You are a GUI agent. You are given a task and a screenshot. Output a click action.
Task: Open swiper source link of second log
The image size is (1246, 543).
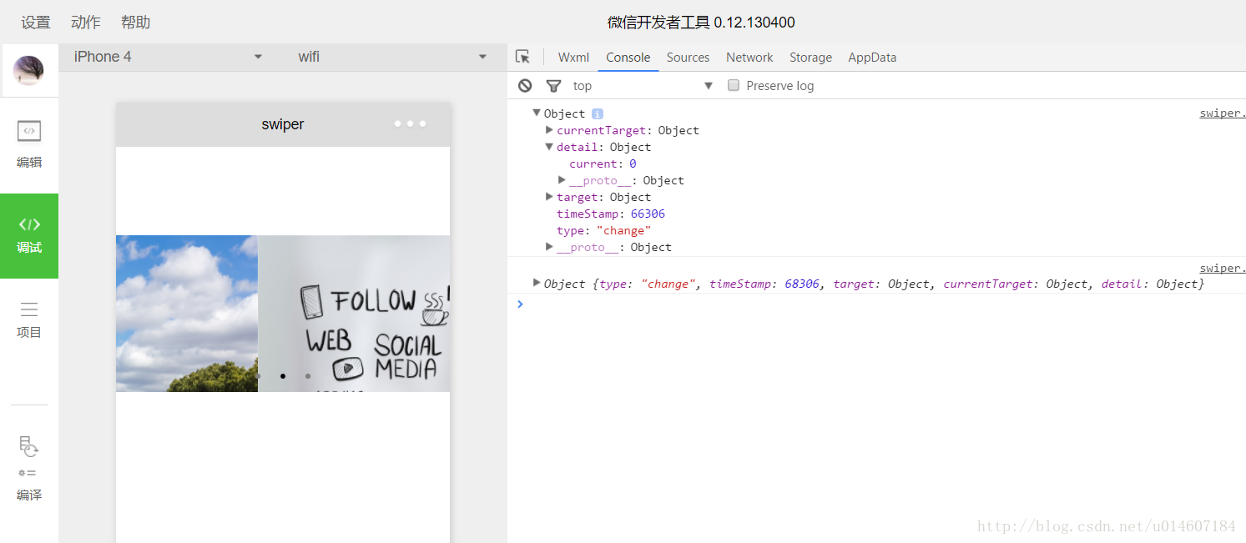1223,269
